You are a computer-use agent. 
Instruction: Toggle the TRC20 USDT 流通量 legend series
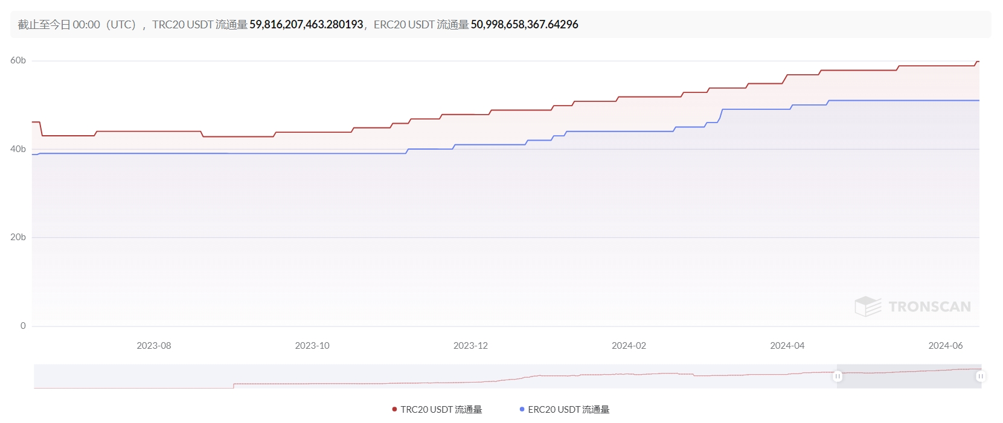(x=437, y=410)
